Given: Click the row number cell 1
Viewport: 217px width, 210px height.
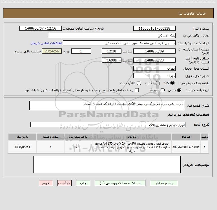Looking at the screenshot, I should point(205,147).
